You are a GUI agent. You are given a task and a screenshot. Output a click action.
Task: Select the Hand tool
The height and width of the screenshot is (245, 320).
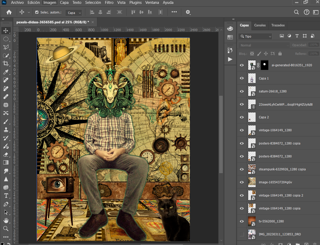[6, 220]
